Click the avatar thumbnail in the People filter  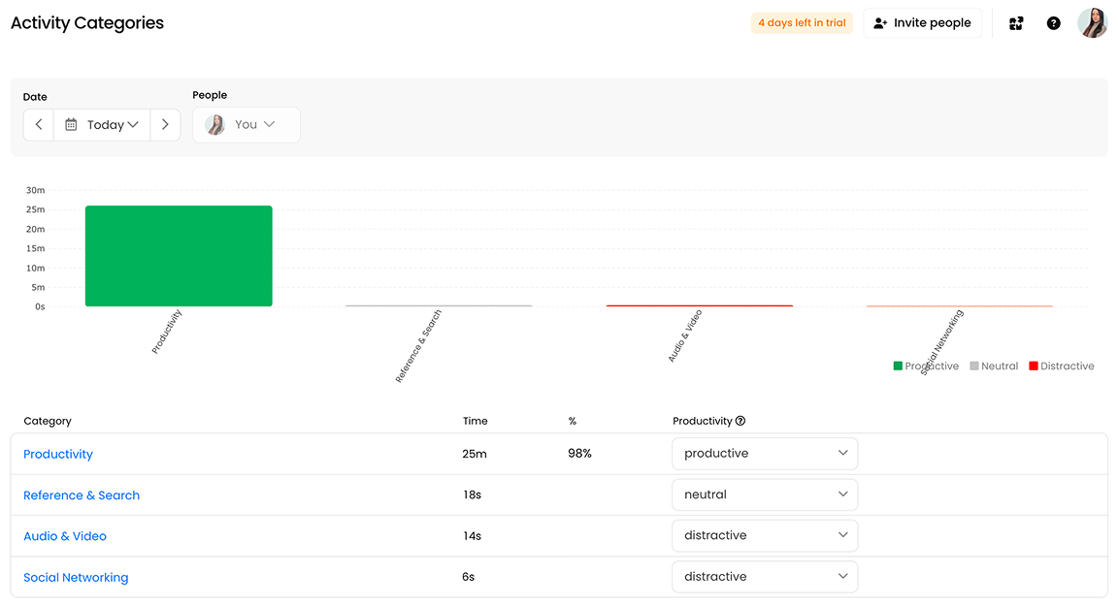pyautogui.click(x=214, y=124)
